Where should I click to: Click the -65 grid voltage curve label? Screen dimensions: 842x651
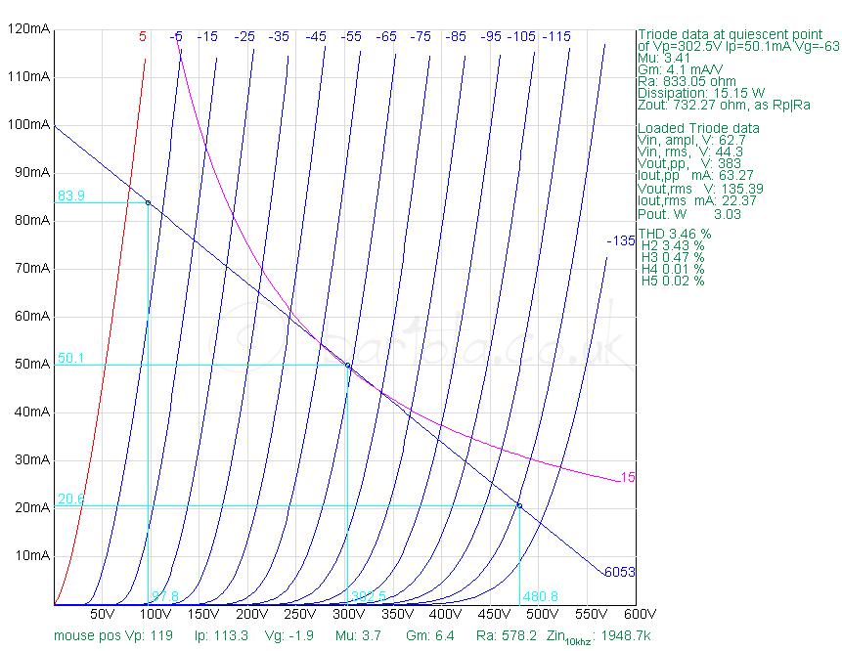[386, 36]
